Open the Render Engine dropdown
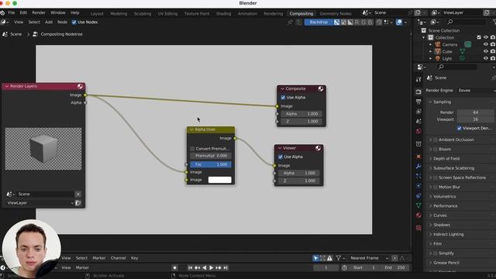The image size is (496, 279). point(476,91)
